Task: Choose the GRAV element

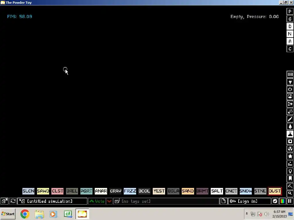Action: point(115,191)
